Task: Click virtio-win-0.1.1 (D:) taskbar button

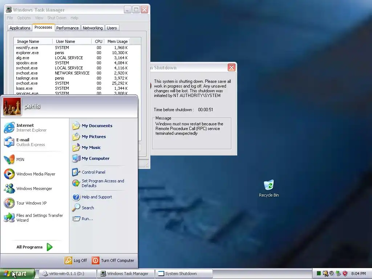Action: pyautogui.click(x=67, y=274)
